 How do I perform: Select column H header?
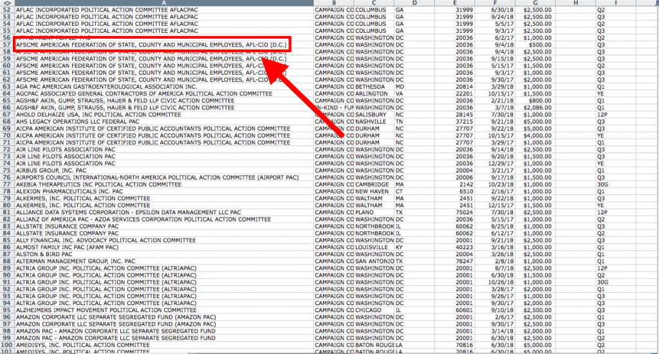[x=576, y=3]
